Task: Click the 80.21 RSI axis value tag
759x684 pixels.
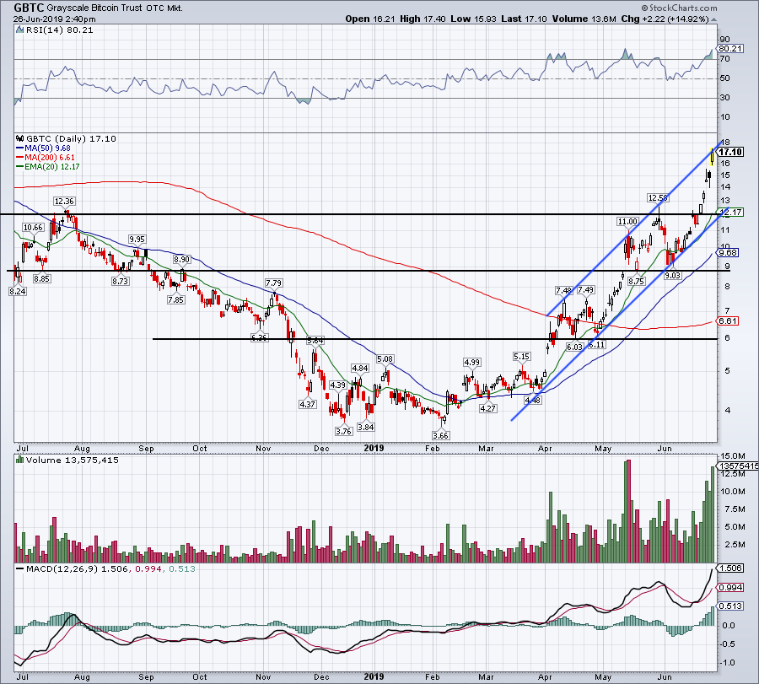Action: (730, 48)
